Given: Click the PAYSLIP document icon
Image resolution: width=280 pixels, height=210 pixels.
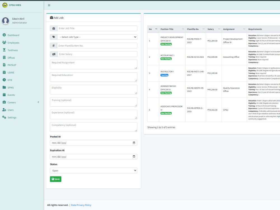Looking at the screenshot, I should (4, 65).
